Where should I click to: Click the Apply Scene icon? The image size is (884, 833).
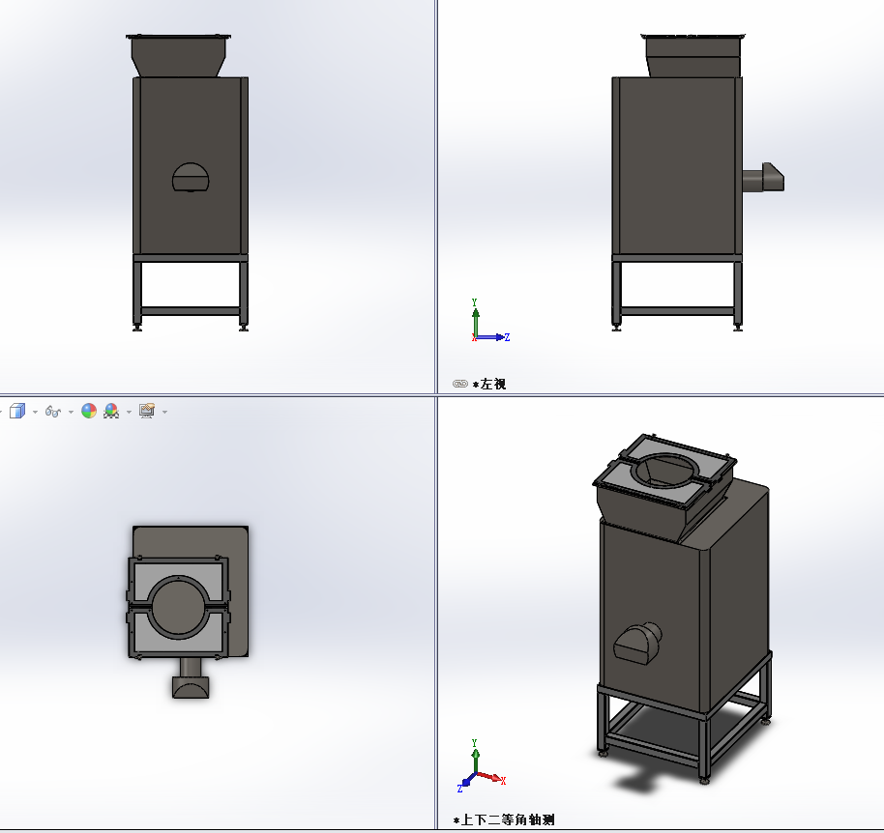click(x=111, y=412)
